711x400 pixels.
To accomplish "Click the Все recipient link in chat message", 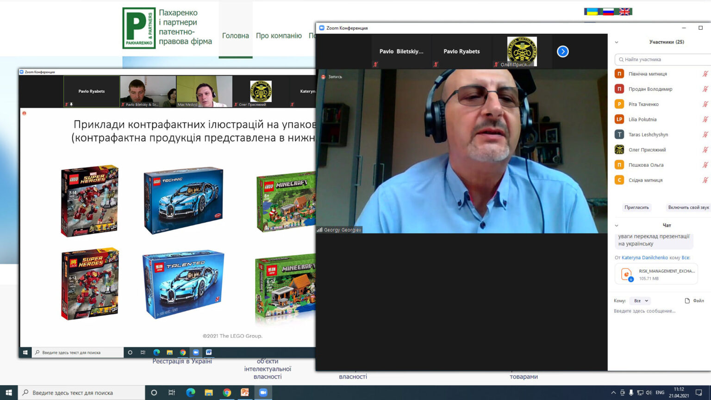I will click(x=685, y=257).
